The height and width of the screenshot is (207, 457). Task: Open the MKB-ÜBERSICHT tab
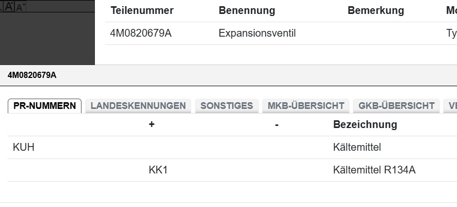tap(306, 106)
